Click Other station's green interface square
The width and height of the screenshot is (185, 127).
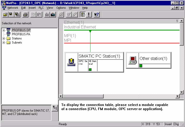(141, 66)
